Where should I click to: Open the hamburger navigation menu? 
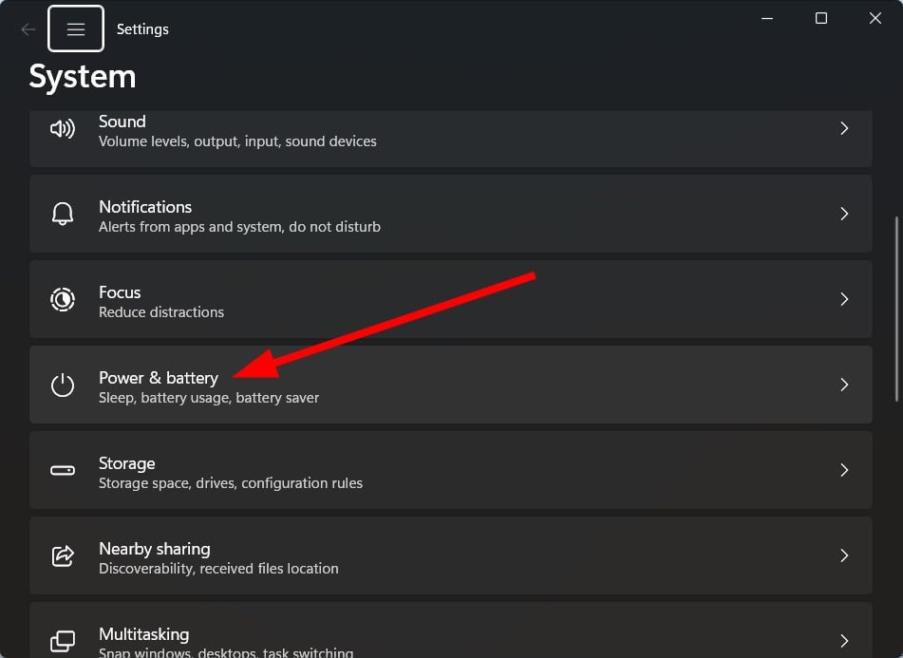tap(75, 28)
